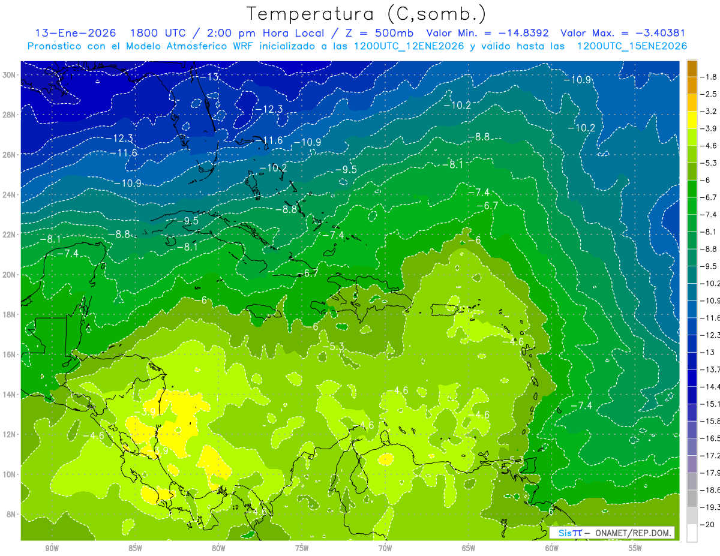The height and width of the screenshot is (556, 720).
Task: Click the '1200UTC_15ENE2026' valid-until time
Action: click(632, 46)
